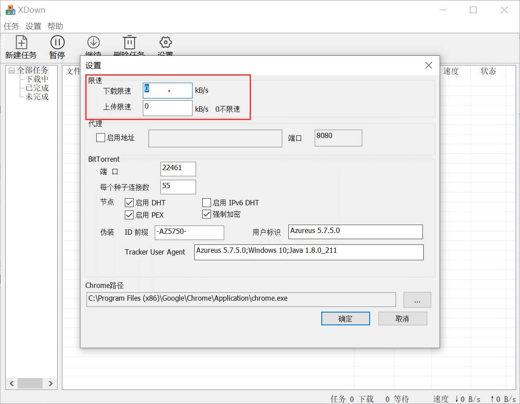Open the 帮助 menu
This screenshot has width=520, height=404.
pos(55,26)
